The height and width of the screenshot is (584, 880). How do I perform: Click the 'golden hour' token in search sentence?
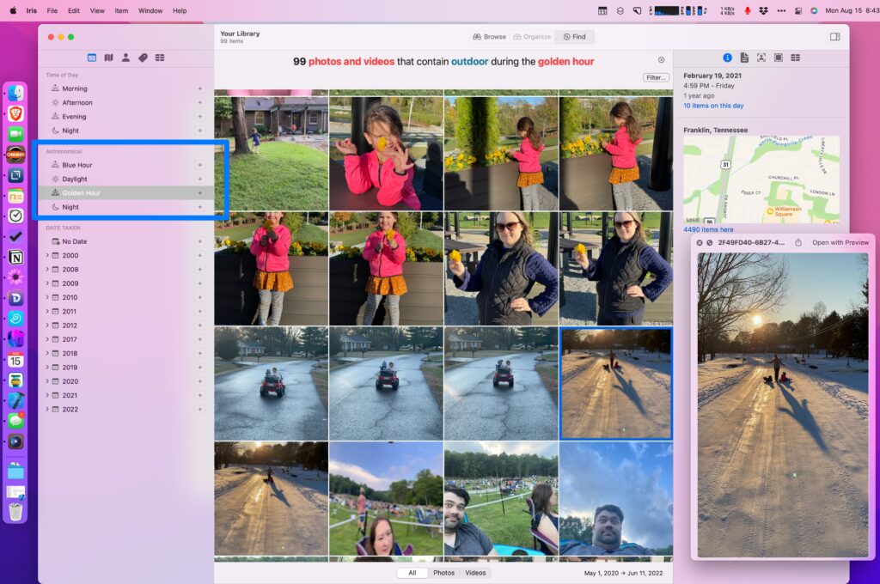[565, 61]
